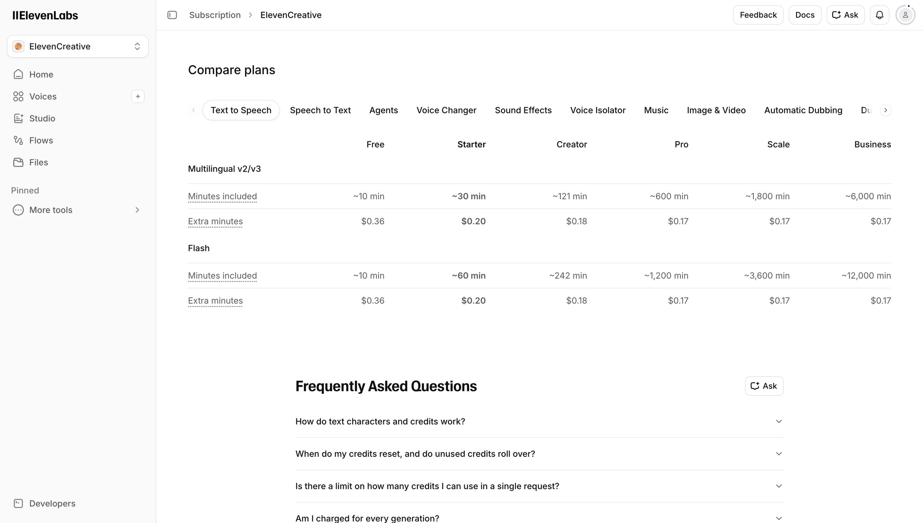Select the Text to Speech tab
923x523 pixels.
tap(241, 110)
